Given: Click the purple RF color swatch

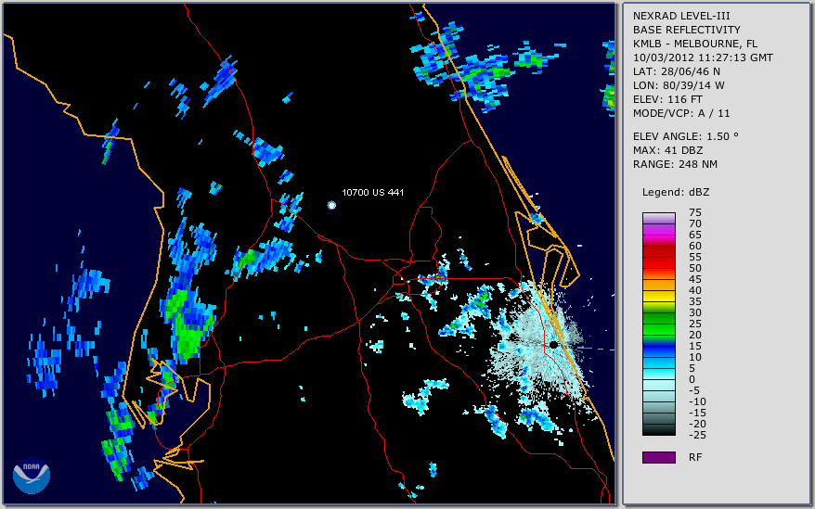Looking at the screenshot, I should point(659,457).
